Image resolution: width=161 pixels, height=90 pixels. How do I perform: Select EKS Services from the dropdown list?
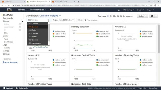pyautogui.click(x=37, y=40)
